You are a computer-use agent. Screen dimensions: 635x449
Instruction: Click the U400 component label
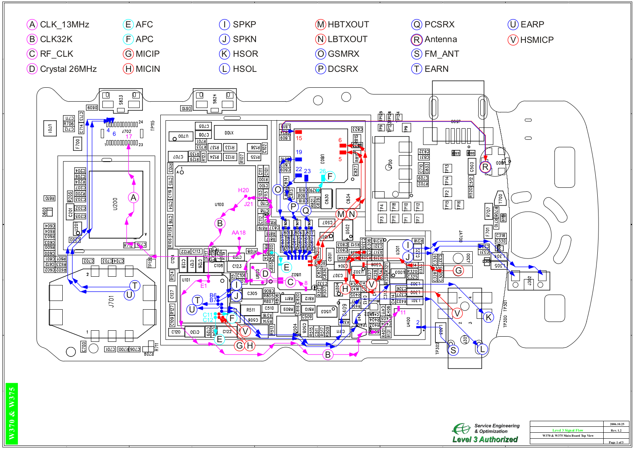click(408, 322)
